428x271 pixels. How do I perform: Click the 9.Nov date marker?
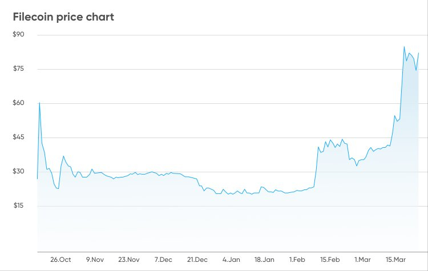[x=95, y=260]
